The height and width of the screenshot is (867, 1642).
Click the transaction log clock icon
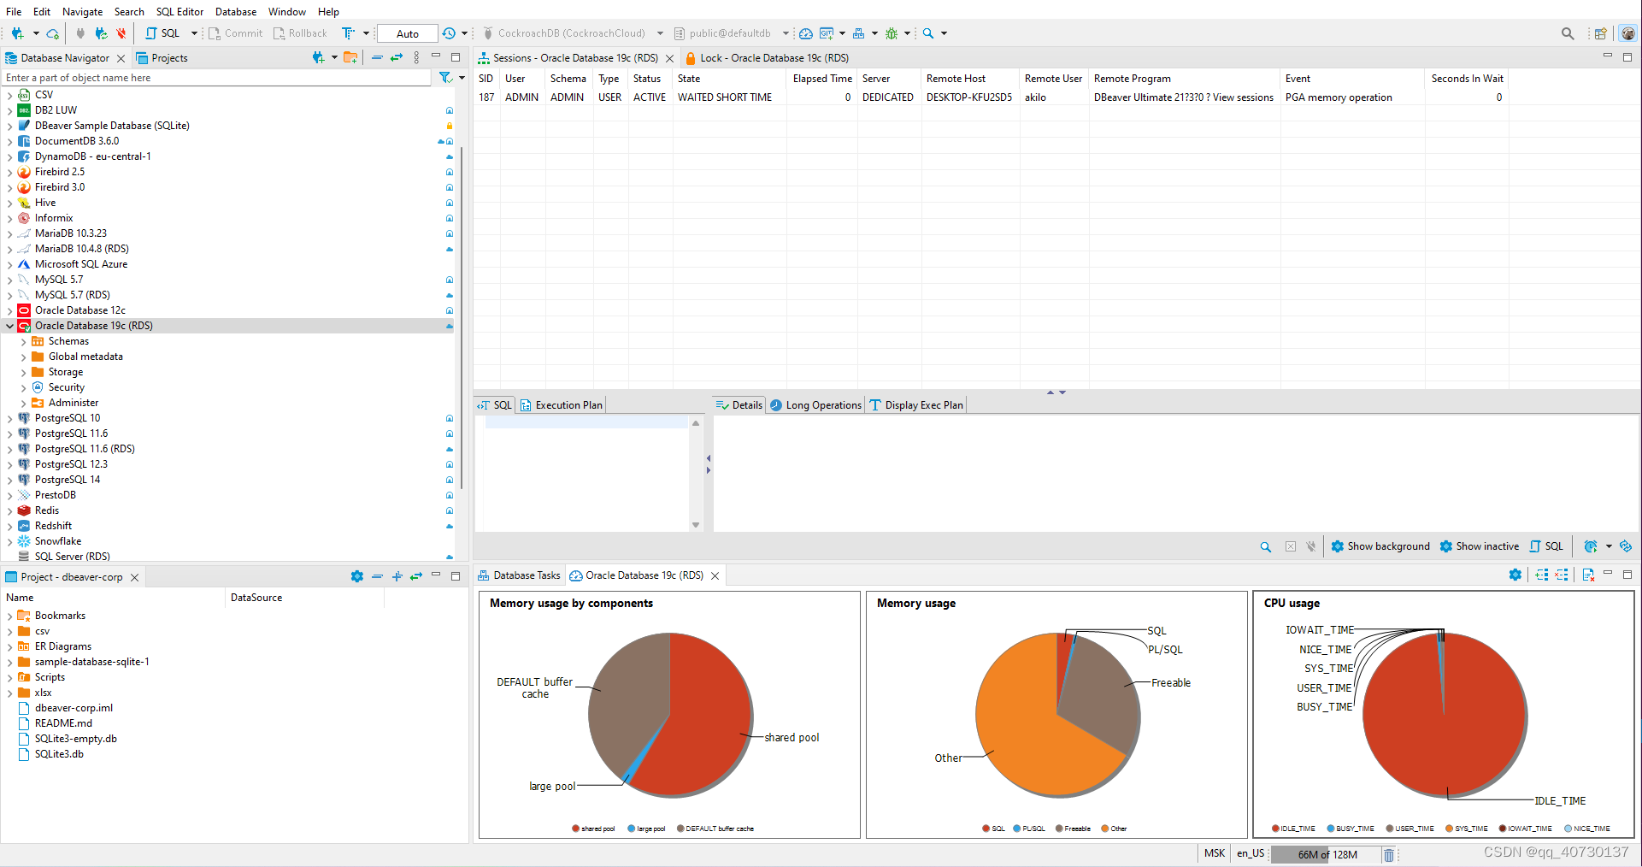[449, 33]
